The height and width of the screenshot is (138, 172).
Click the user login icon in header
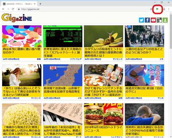click(165, 20)
